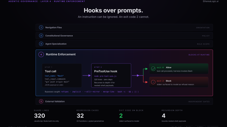Screen dimensions: 227x127
Task: Click the '--all/--mirror' bypass keyword
Action: 92,92
